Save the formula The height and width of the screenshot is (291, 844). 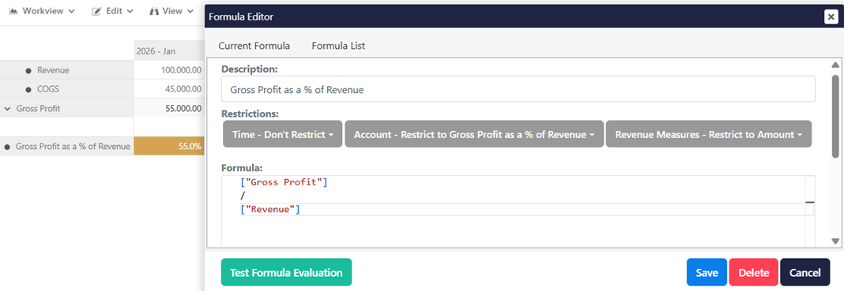[x=706, y=272]
